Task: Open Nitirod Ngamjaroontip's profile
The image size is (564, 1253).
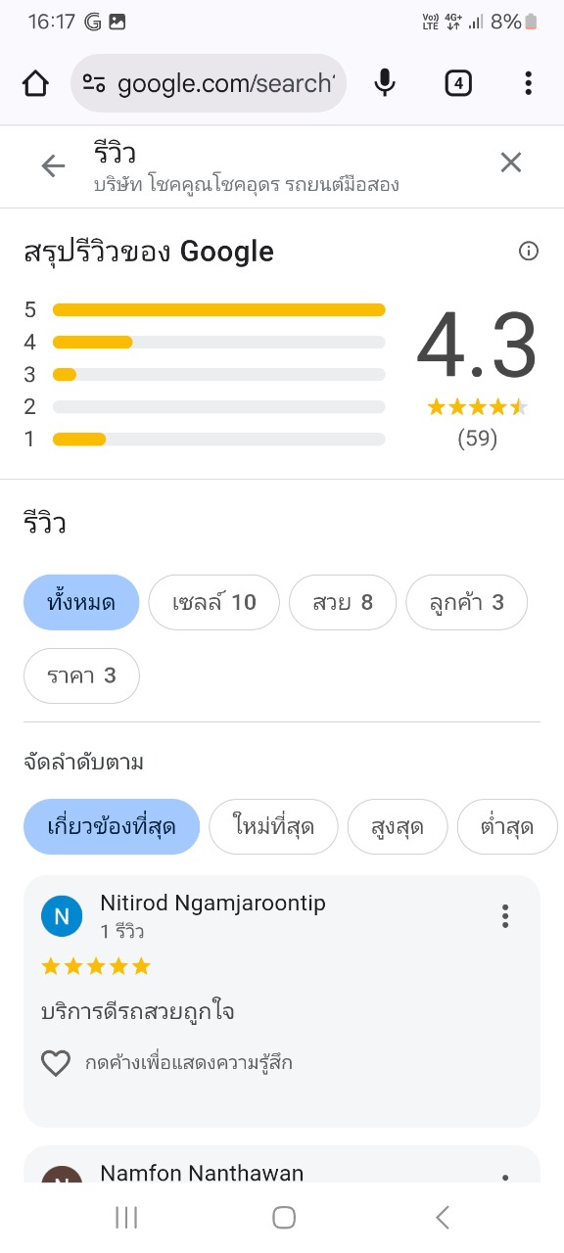Action: [212, 904]
